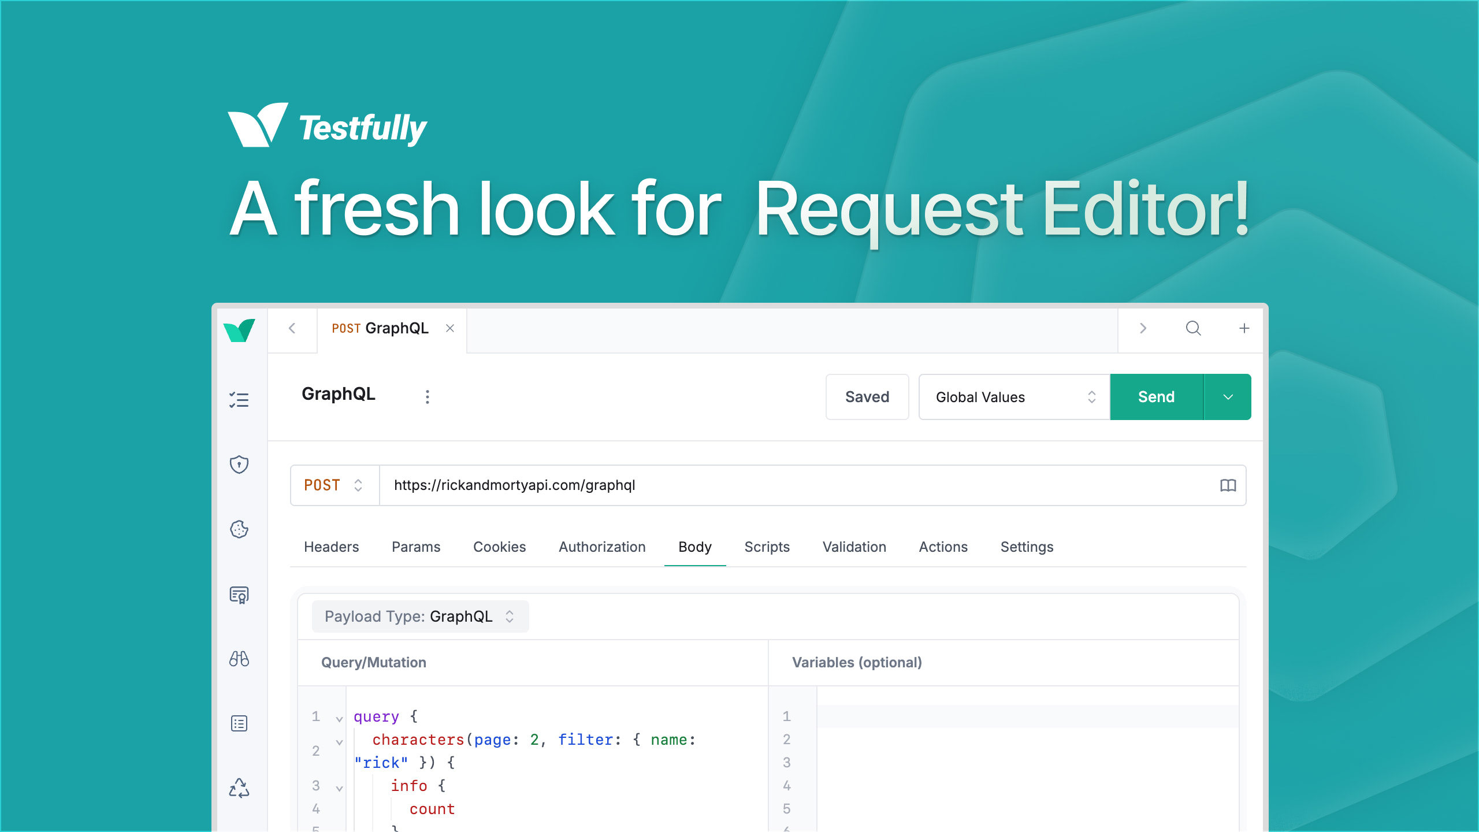The width and height of the screenshot is (1479, 832).
Task: Open the shield security icon in sidebar
Action: coord(239,465)
